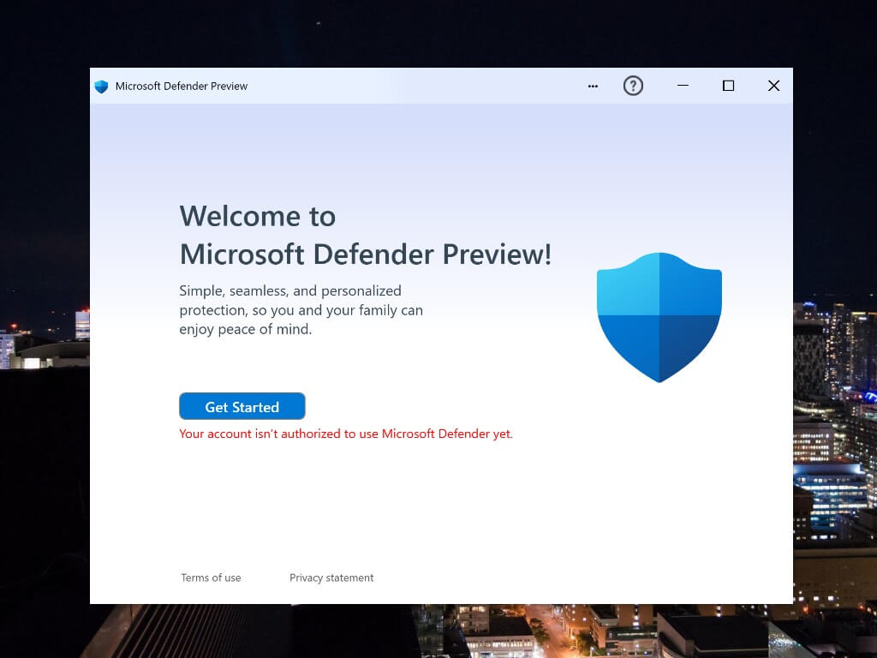Click the 'Microsoft Defender Preview' title bar text
This screenshot has height=658, width=877.
tap(182, 87)
